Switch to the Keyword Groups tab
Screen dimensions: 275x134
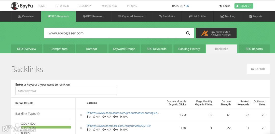click(x=124, y=49)
